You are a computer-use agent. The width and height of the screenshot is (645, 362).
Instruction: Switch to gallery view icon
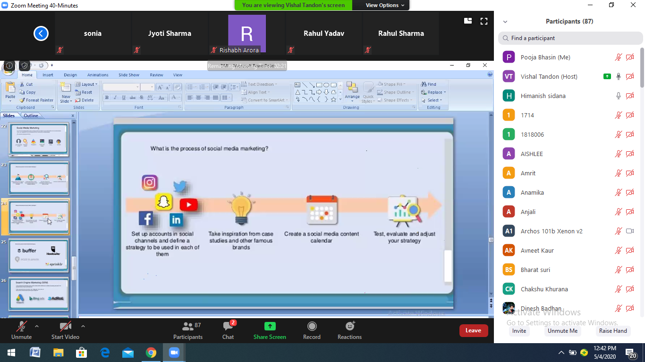point(468,21)
